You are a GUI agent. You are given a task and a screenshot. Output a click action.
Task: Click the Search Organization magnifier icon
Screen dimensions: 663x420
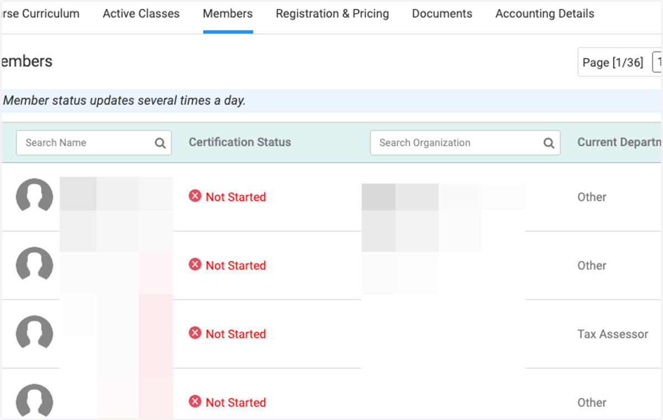[x=549, y=143]
